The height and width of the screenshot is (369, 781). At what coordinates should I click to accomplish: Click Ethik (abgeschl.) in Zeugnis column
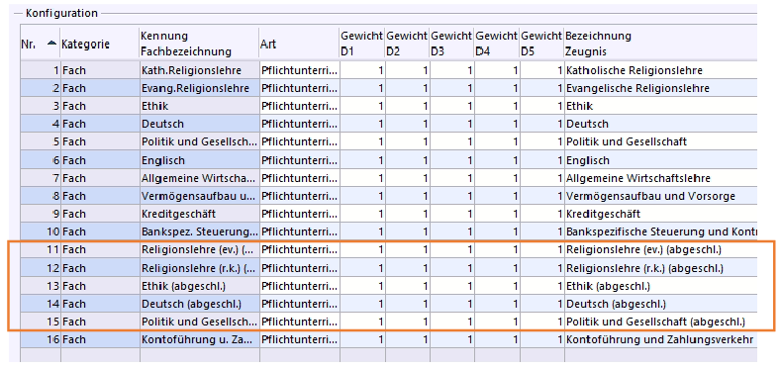pos(660,286)
